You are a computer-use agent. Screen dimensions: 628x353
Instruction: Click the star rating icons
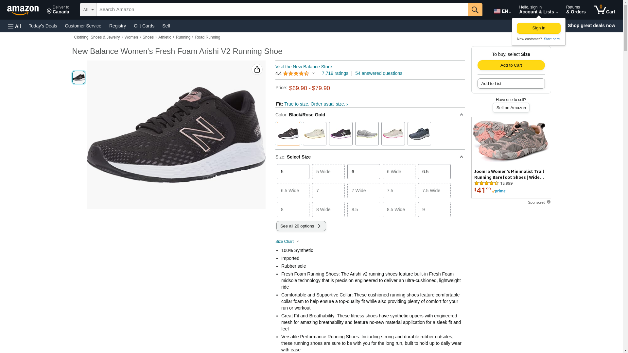point(296,74)
